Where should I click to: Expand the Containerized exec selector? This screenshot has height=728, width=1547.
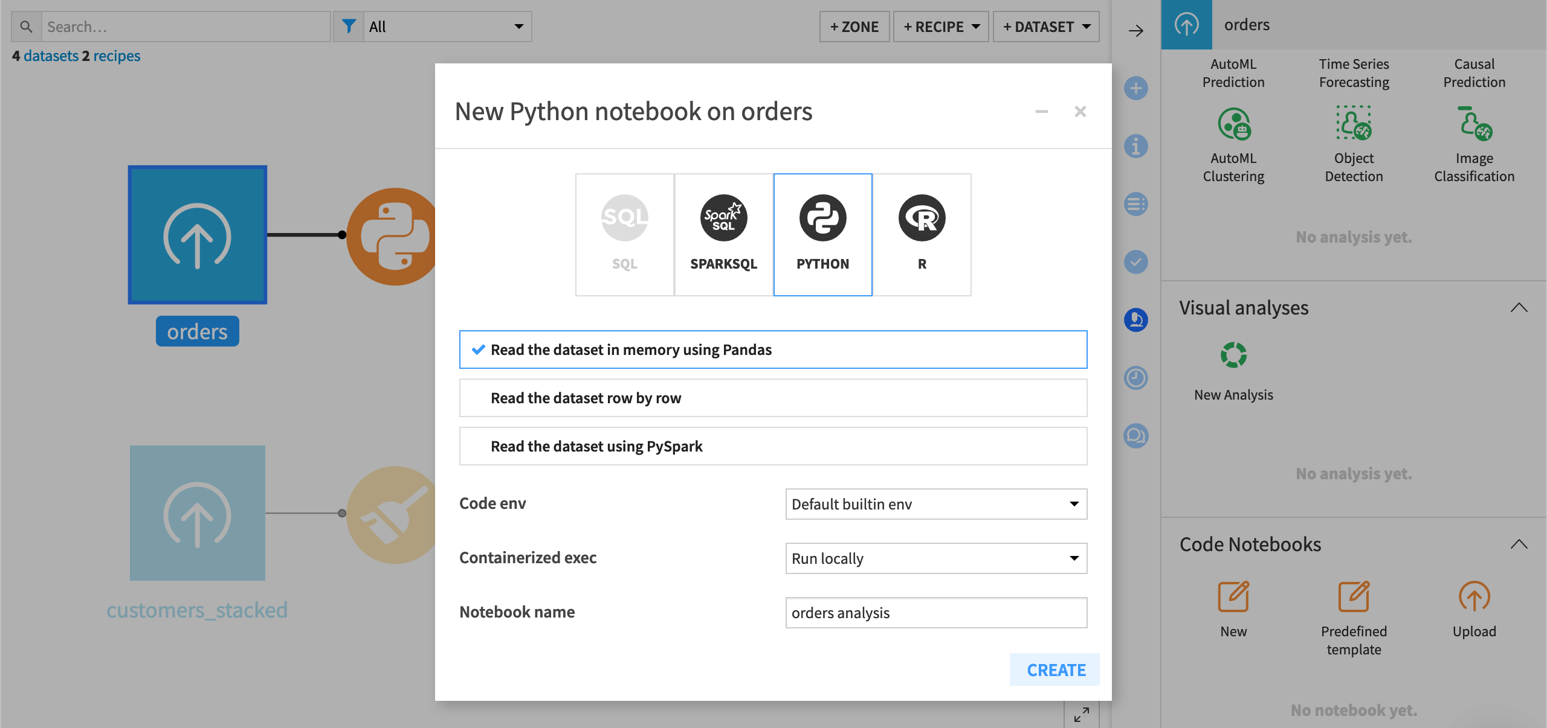(x=935, y=558)
